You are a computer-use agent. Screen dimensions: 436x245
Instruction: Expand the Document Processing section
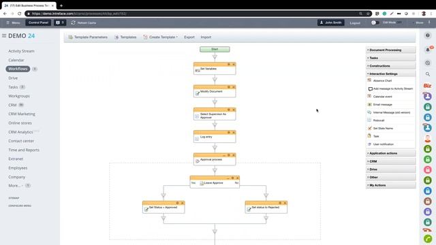(390, 50)
